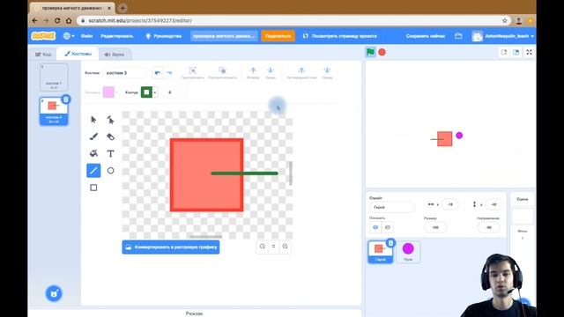Expand the Рюкзак backpack bar
The height and width of the screenshot is (317, 564).
coord(194,313)
